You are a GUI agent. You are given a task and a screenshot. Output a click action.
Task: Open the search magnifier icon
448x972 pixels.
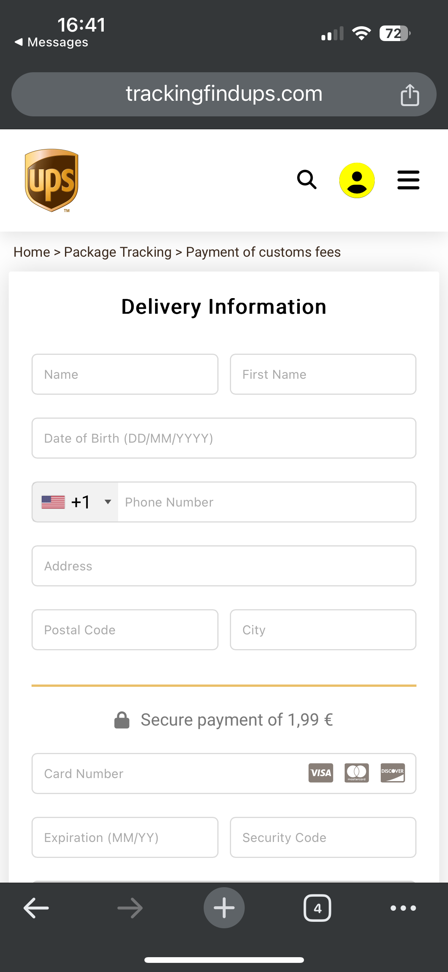point(307,179)
